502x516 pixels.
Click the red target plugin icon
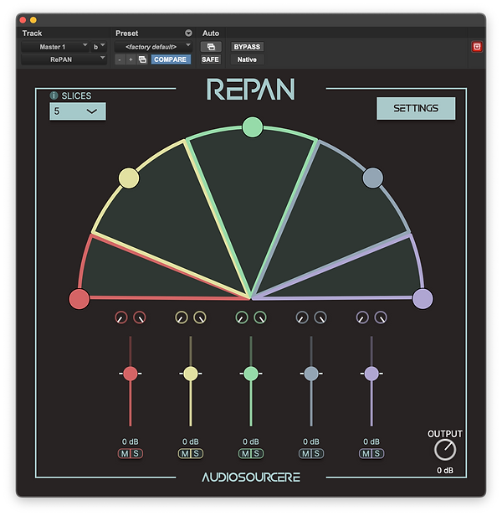[x=477, y=47]
